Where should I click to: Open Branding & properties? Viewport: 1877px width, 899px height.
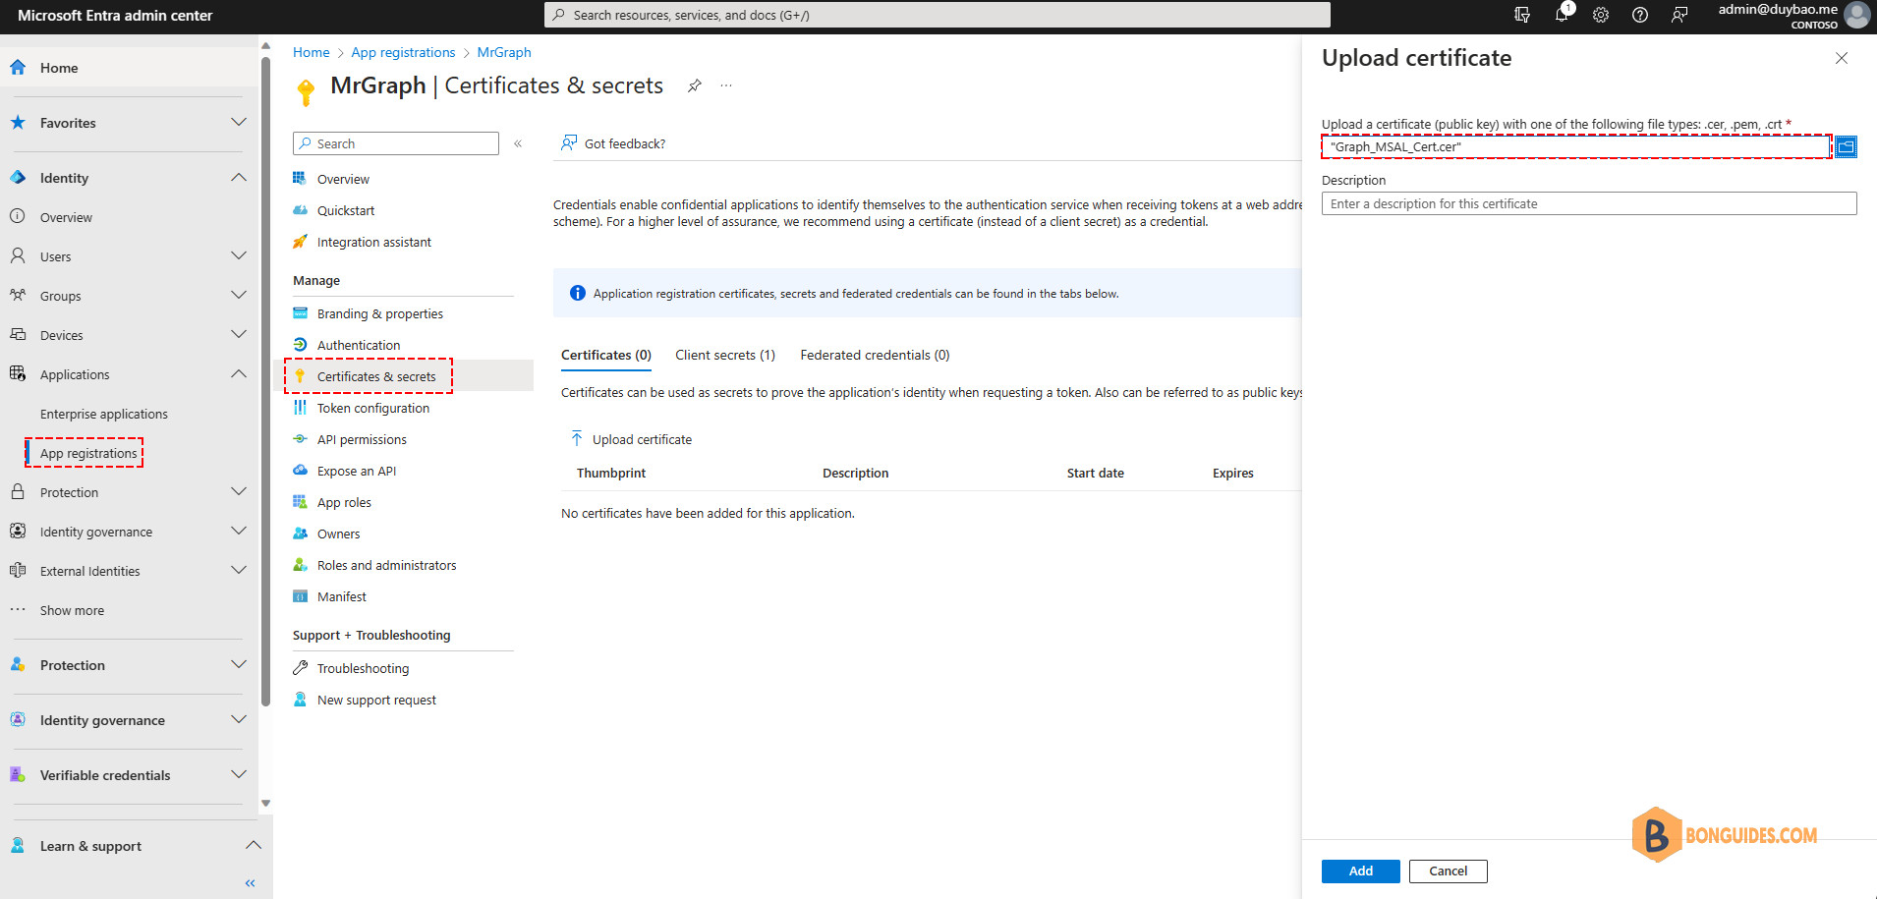[x=379, y=313]
